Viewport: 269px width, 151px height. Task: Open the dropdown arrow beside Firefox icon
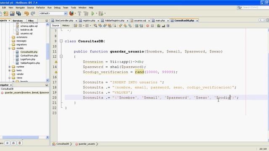coord(75,13)
